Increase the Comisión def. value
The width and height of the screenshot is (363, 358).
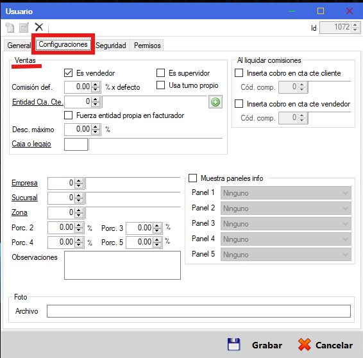coord(96,85)
